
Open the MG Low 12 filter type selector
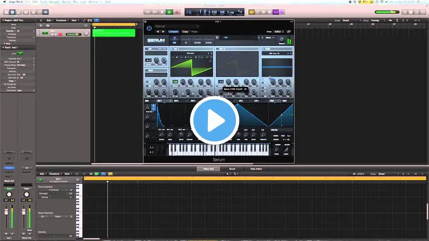[x=274, y=53]
